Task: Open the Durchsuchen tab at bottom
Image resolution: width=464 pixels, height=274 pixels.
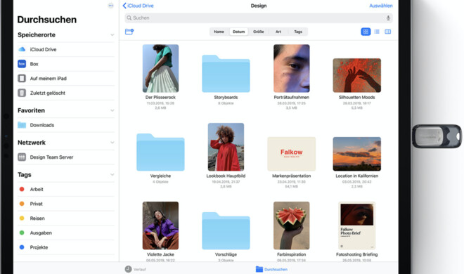Action: 271,269
